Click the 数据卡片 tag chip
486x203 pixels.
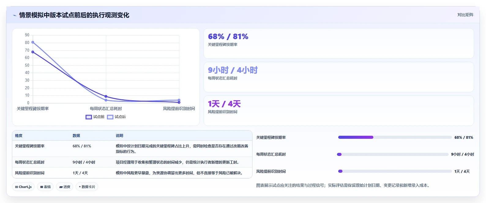[87, 187]
